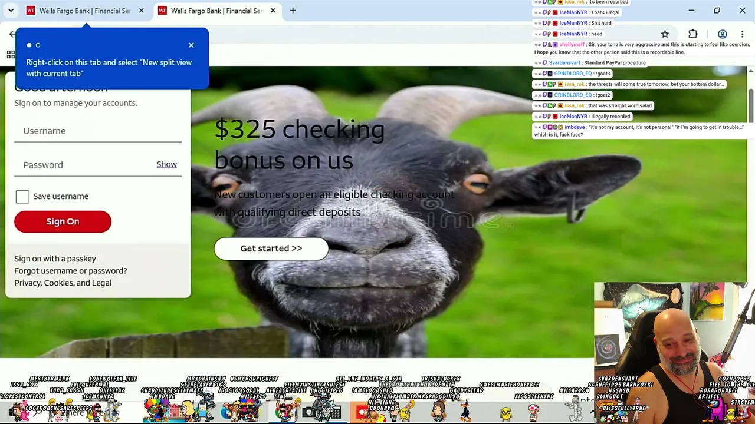Image resolution: width=755 pixels, height=424 pixels.
Task: Dismiss the blue split view tip
Action: coord(191,45)
